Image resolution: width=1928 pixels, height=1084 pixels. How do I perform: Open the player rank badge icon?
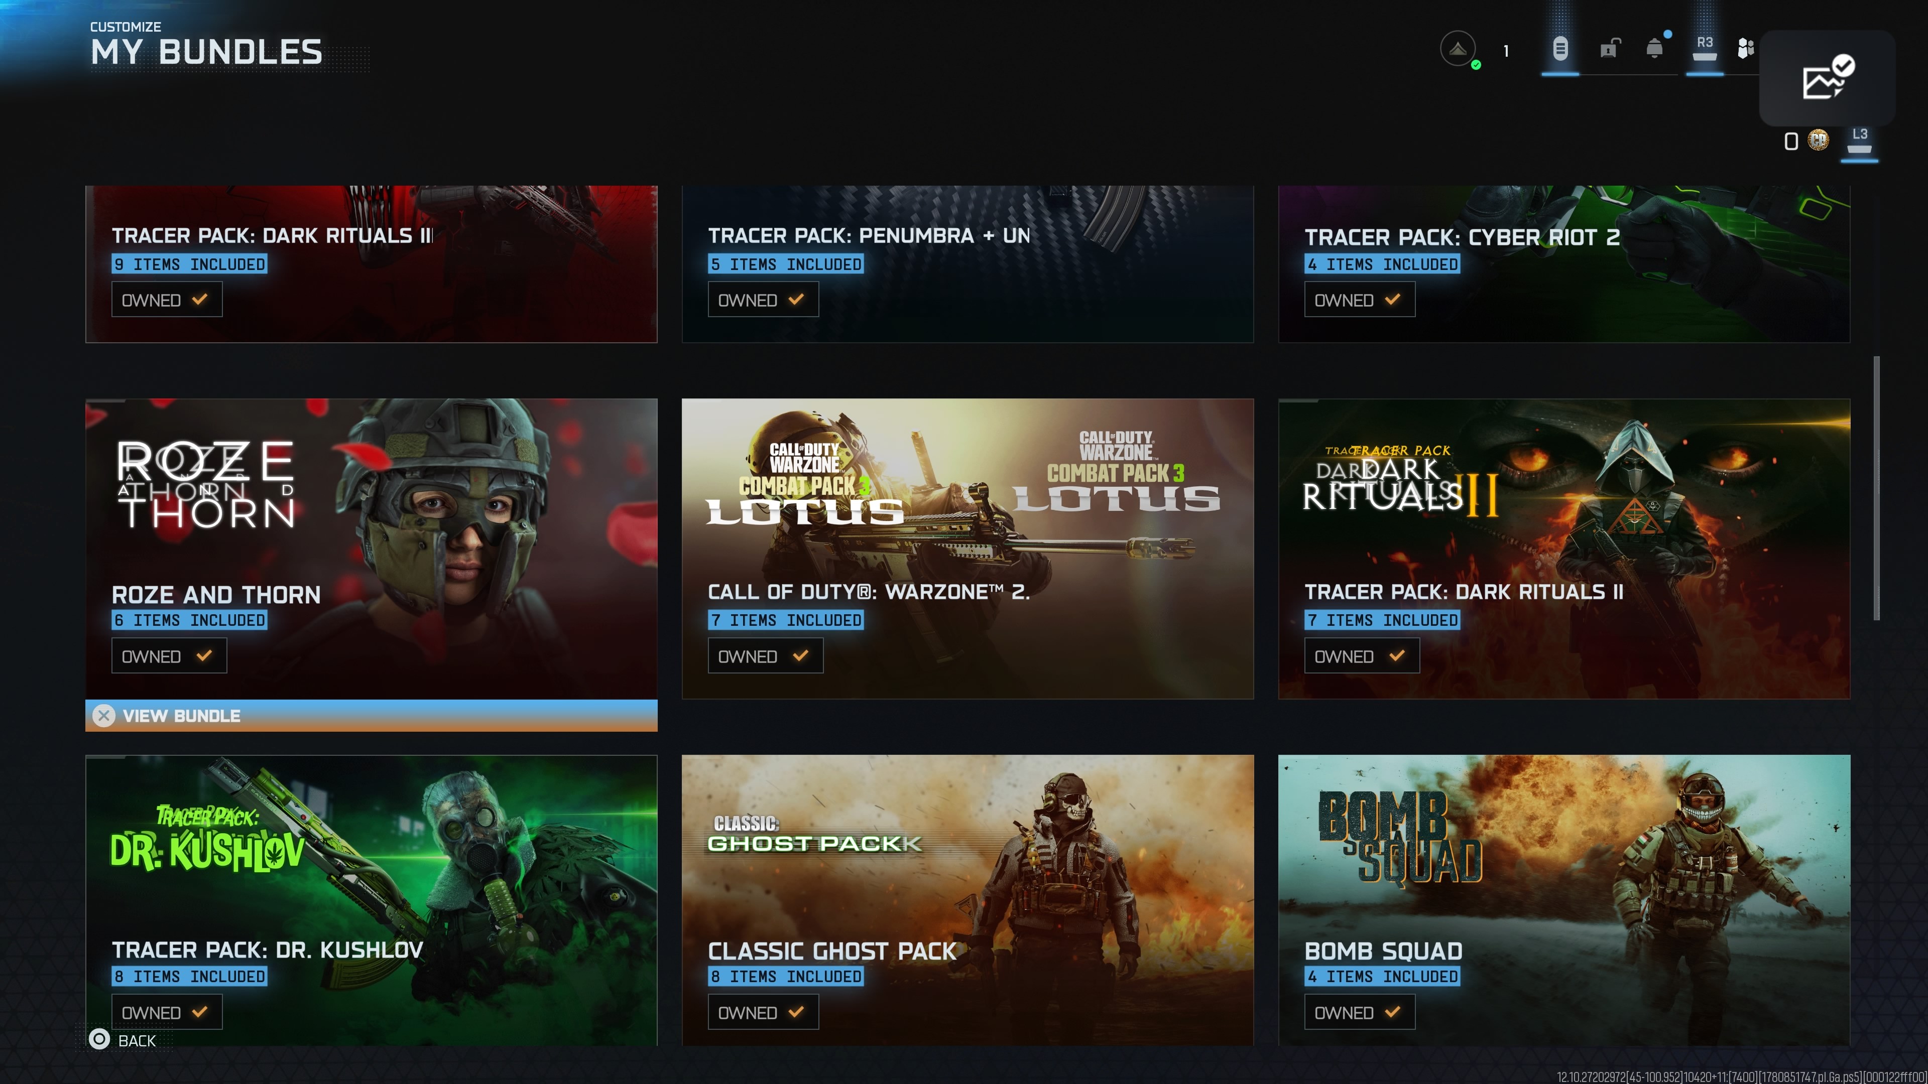1457,49
